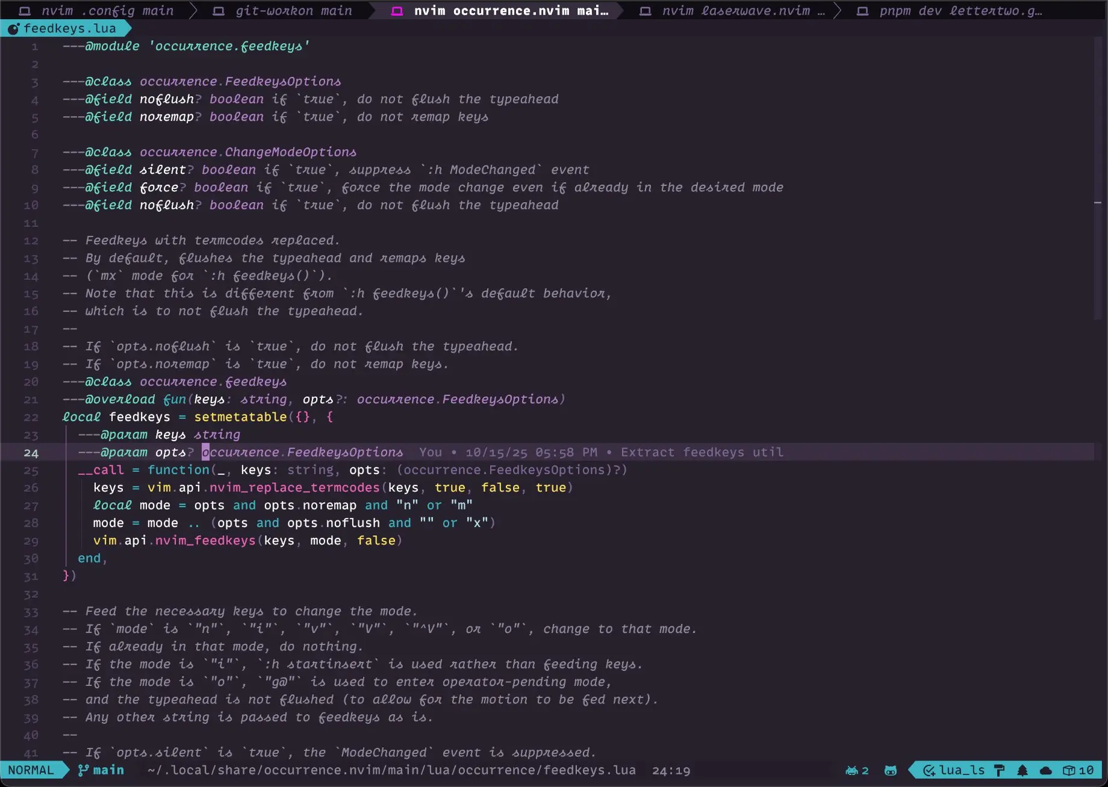Click the magenta laptop icon on the occurrence.nvim tab
The image size is (1108, 787).
pyautogui.click(x=397, y=11)
